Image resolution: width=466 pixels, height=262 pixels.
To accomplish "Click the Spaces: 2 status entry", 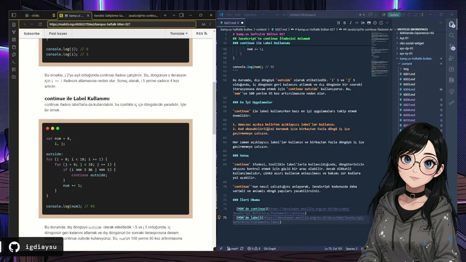I will point(352,249).
